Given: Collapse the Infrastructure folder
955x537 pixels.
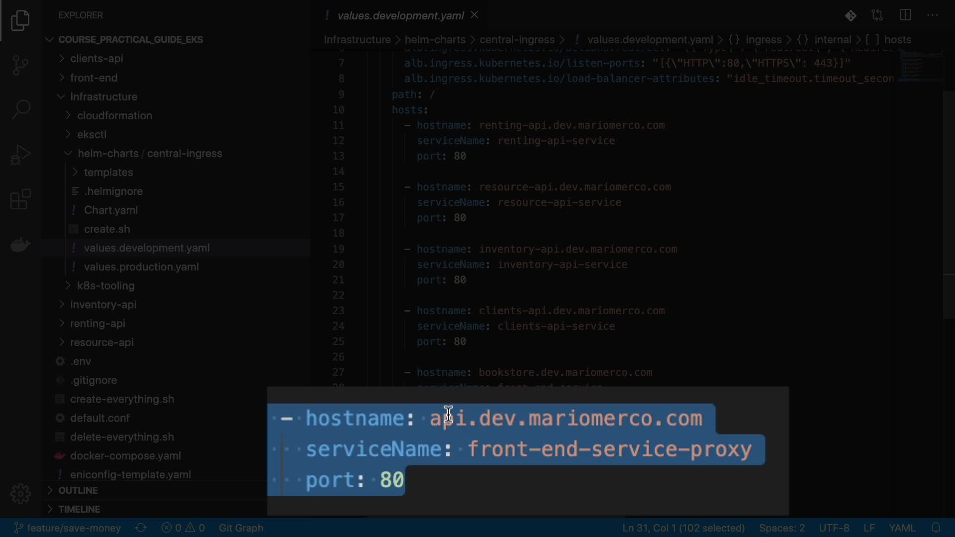Looking at the screenshot, I should tap(103, 96).
